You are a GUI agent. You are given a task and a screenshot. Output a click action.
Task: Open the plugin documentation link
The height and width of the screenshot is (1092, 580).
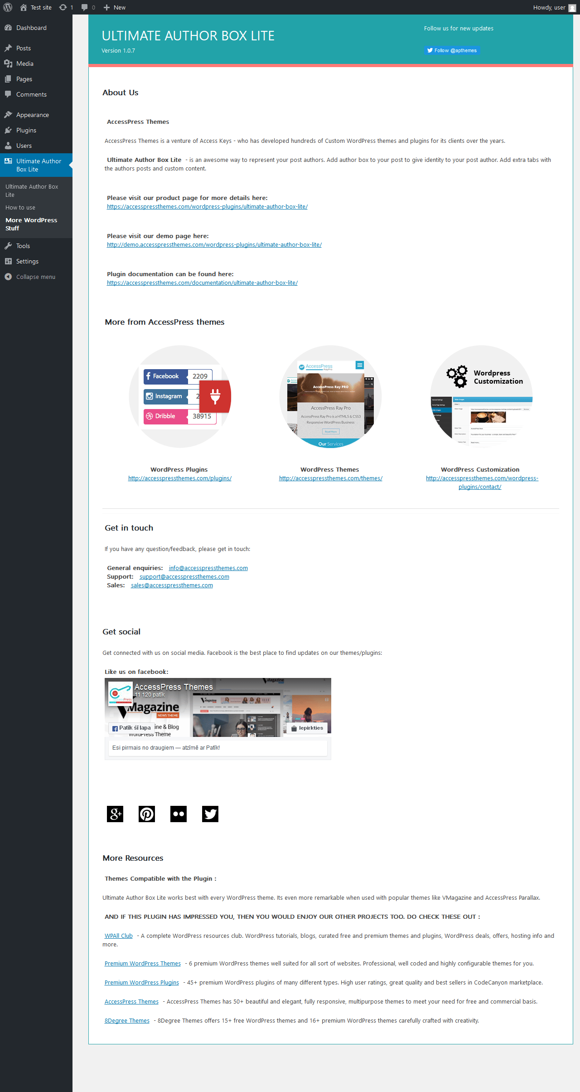(x=202, y=283)
